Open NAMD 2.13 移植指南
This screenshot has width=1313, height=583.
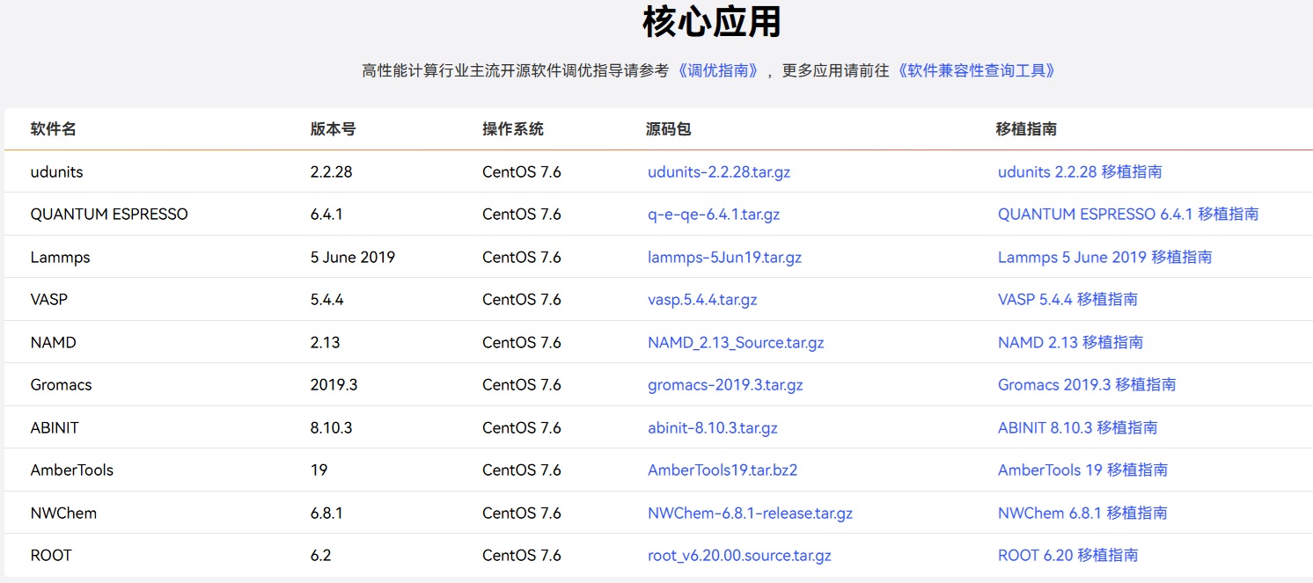coord(1071,343)
